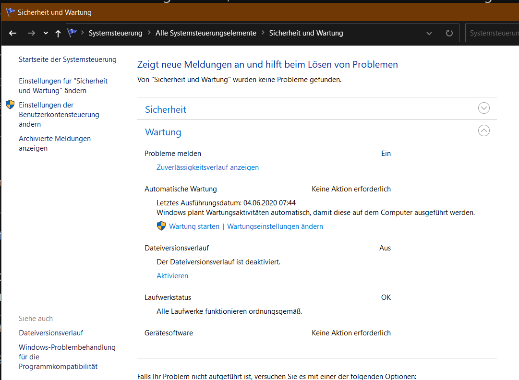
Task: Expand the Sicherheit section
Action: point(483,108)
